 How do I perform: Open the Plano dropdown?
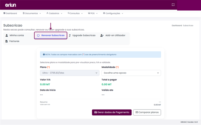[70, 73]
